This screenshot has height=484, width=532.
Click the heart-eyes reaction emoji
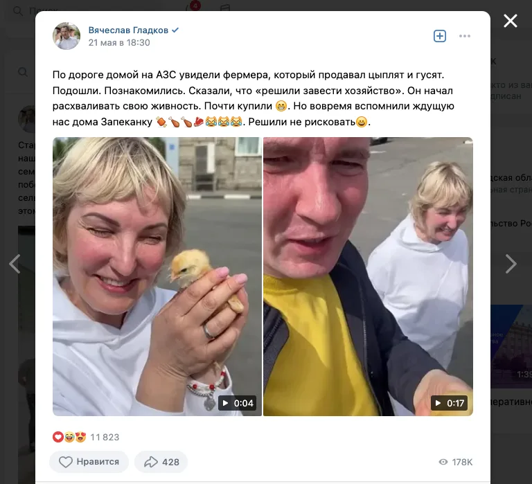80,437
